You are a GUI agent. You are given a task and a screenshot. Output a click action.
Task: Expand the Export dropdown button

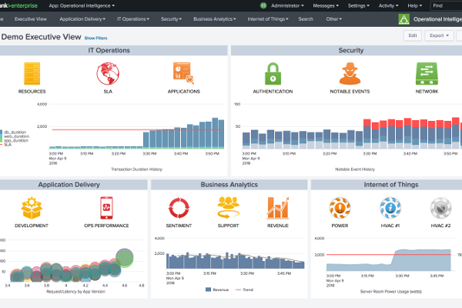click(x=440, y=35)
